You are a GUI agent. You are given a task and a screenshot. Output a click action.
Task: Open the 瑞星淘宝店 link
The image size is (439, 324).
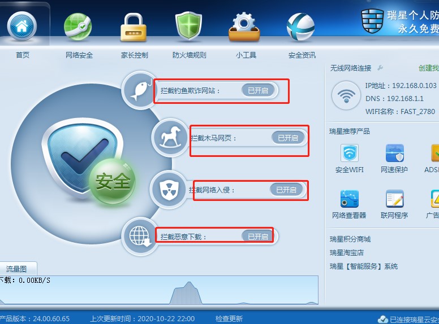347,252
